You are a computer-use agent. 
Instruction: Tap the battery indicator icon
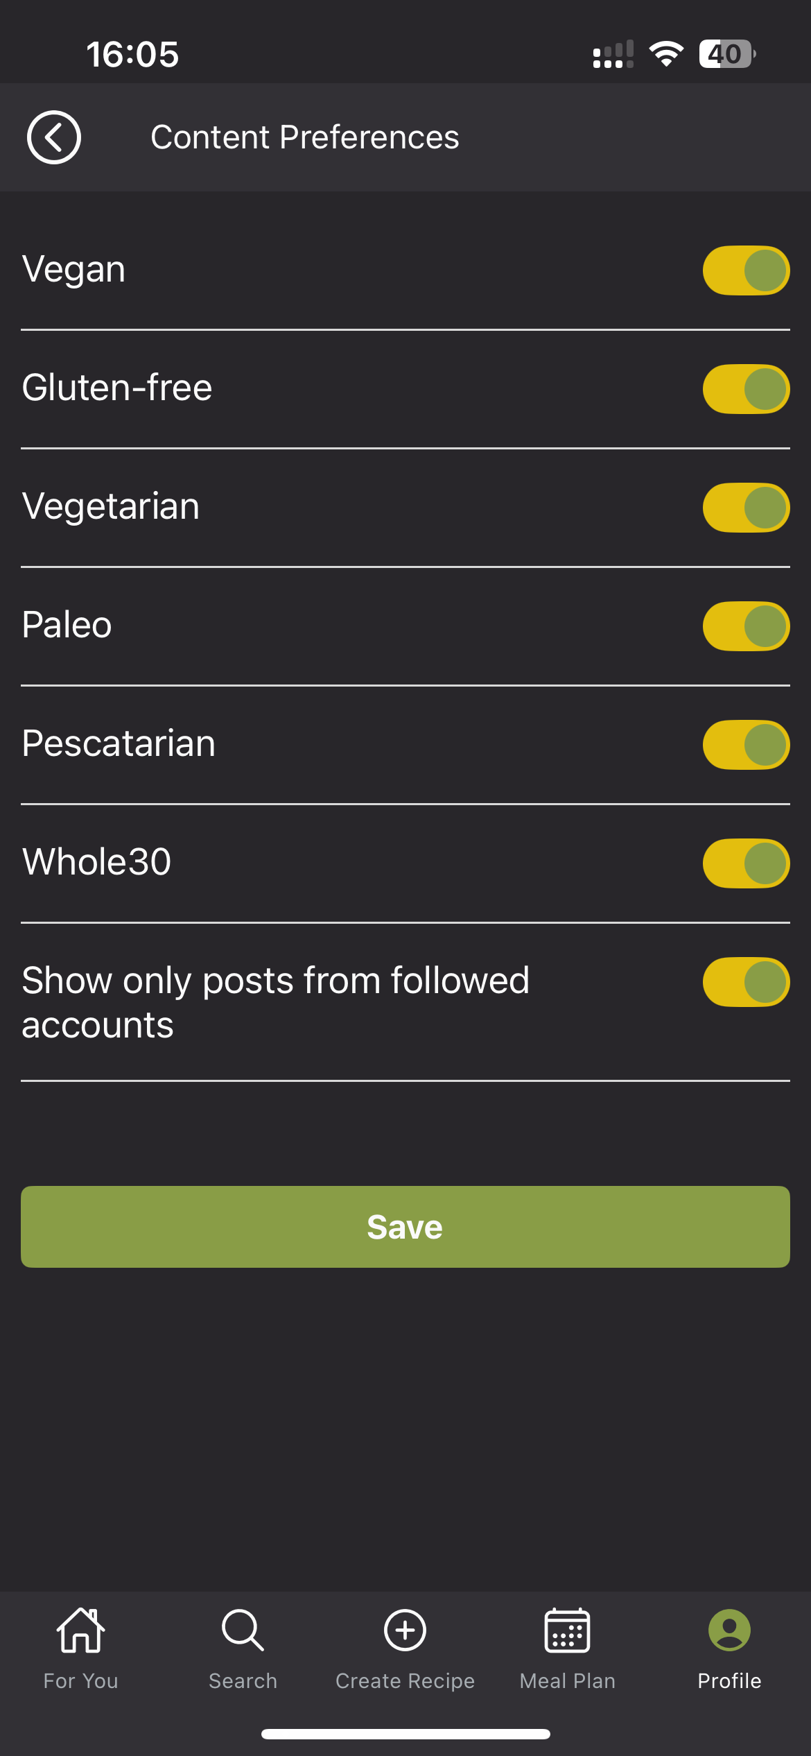[x=726, y=54]
